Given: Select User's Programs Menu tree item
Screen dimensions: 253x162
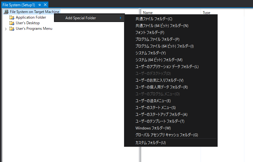Looking at the screenshot, I should coord(34,29).
